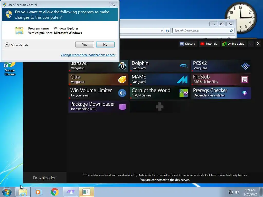Click the Dolphin emulator icon
This screenshot has height=197, width=263.
point(184,66)
